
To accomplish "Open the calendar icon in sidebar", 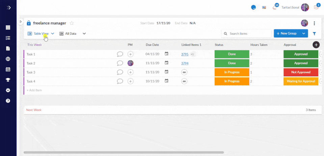I will coord(8,69).
